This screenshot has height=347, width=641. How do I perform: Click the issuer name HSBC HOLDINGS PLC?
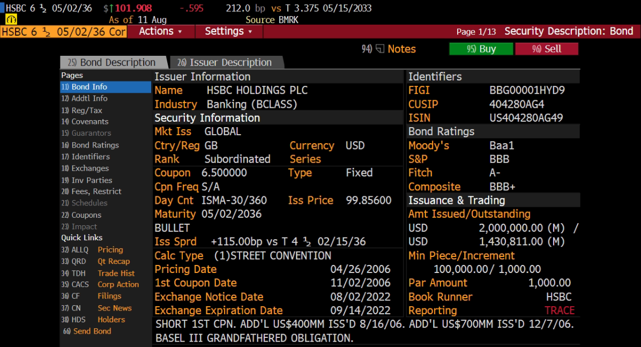click(x=257, y=90)
